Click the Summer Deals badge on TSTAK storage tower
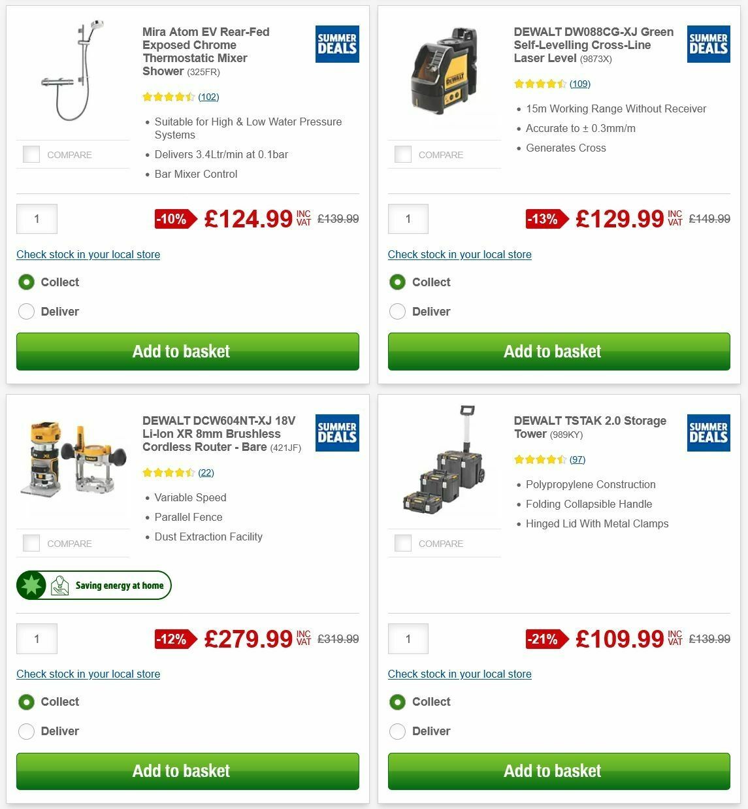 708,433
